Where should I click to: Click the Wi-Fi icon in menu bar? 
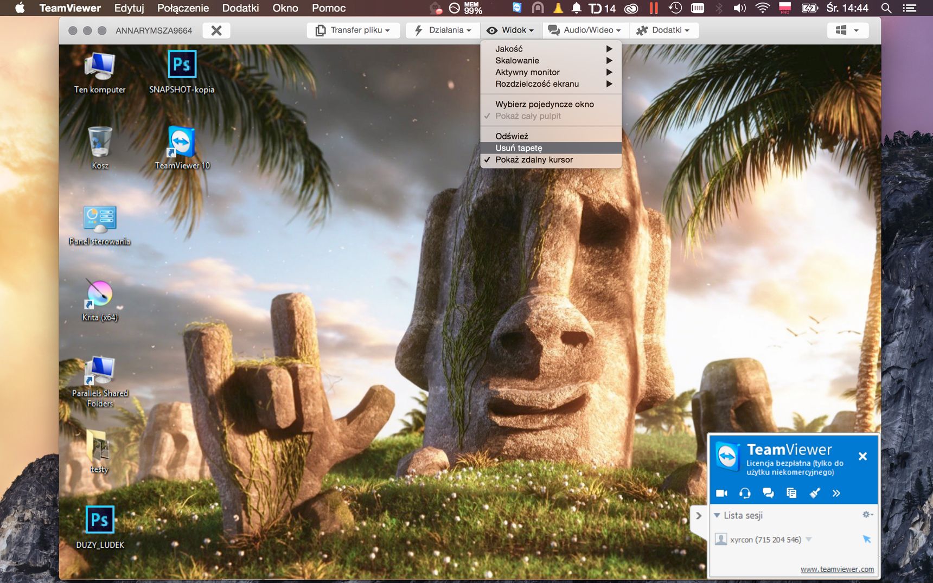click(763, 8)
